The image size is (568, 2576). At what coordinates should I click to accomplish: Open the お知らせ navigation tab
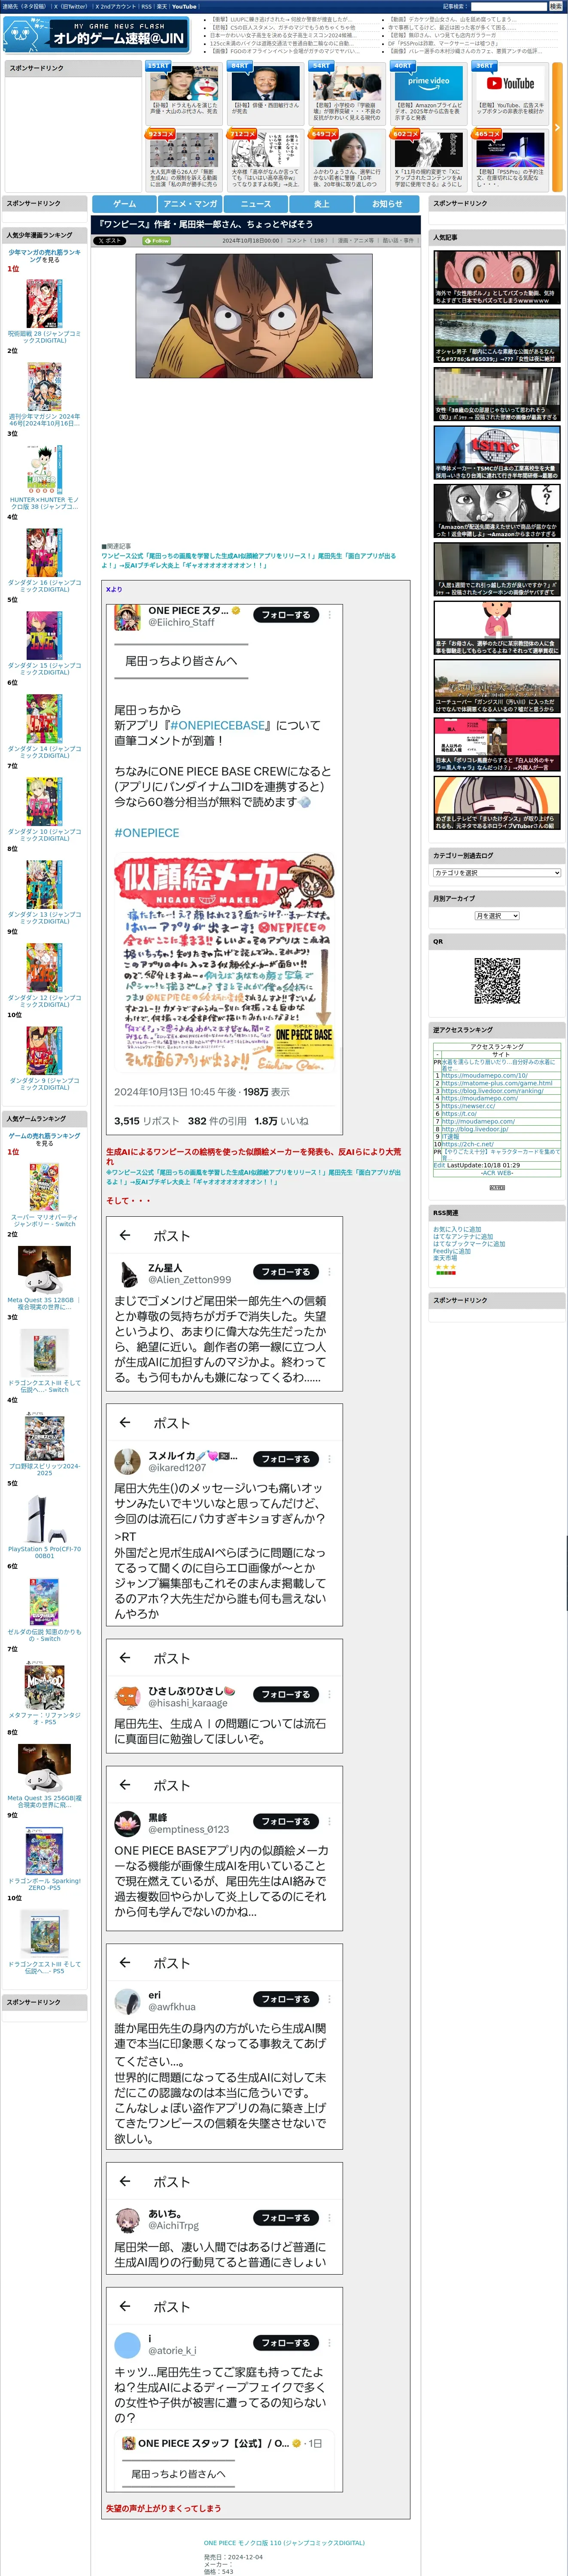tap(387, 204)
